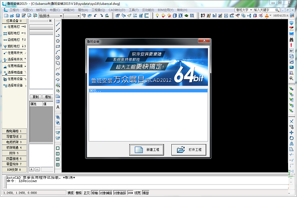
Task: Click the undo arrow icon in toolbar
Action: [95, 16]
